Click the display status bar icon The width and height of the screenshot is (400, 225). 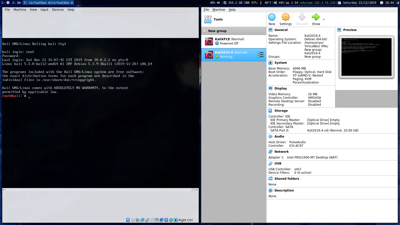156,220
